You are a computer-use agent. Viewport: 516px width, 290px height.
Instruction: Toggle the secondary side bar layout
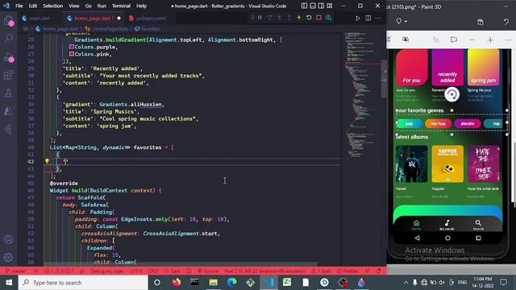point(321,6)
